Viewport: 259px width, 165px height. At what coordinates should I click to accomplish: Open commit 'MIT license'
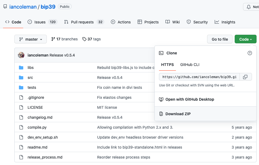point(107,107)
